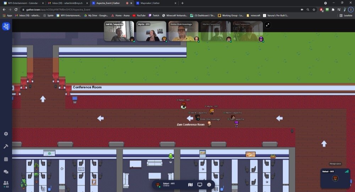
Task: Open the Chrome extensions puzzle menu
Action: pyautogui.click(x=333, y=10)
